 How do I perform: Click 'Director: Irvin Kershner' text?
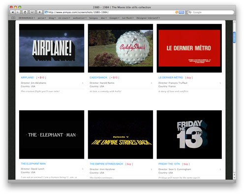coord(102,170)
